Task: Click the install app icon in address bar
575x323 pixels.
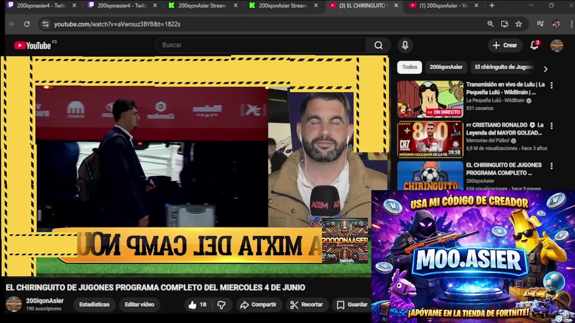Action: click(x=504, y=24)
